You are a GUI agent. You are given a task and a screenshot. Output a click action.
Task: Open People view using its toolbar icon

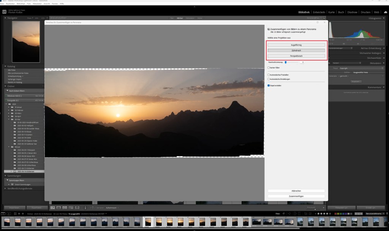pos(77,207)
